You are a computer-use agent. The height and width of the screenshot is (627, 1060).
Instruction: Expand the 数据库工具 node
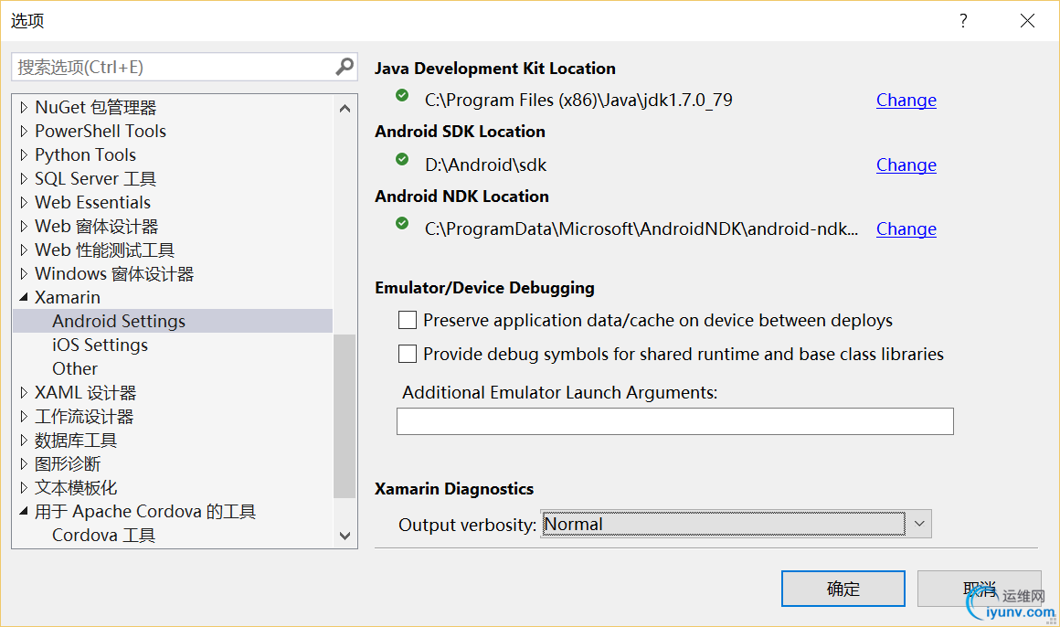[24, 441]
